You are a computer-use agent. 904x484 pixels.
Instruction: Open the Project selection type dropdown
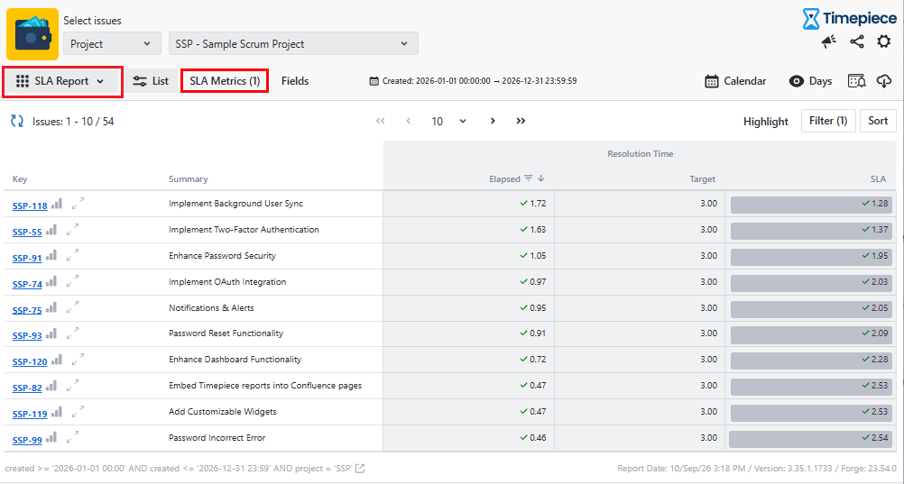tap(111, 44)
